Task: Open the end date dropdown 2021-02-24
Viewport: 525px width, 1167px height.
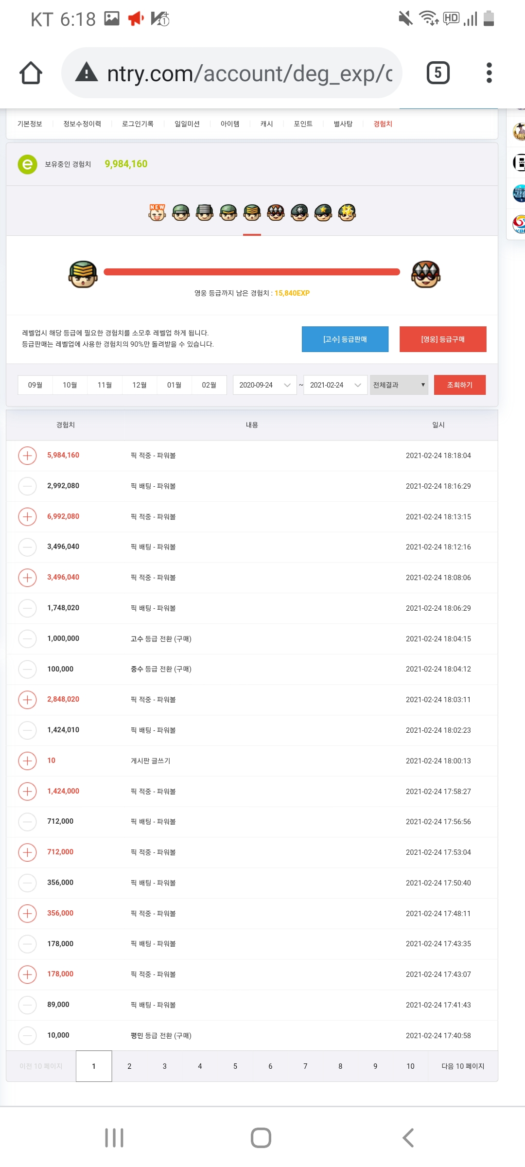Action: coord(335,385)
